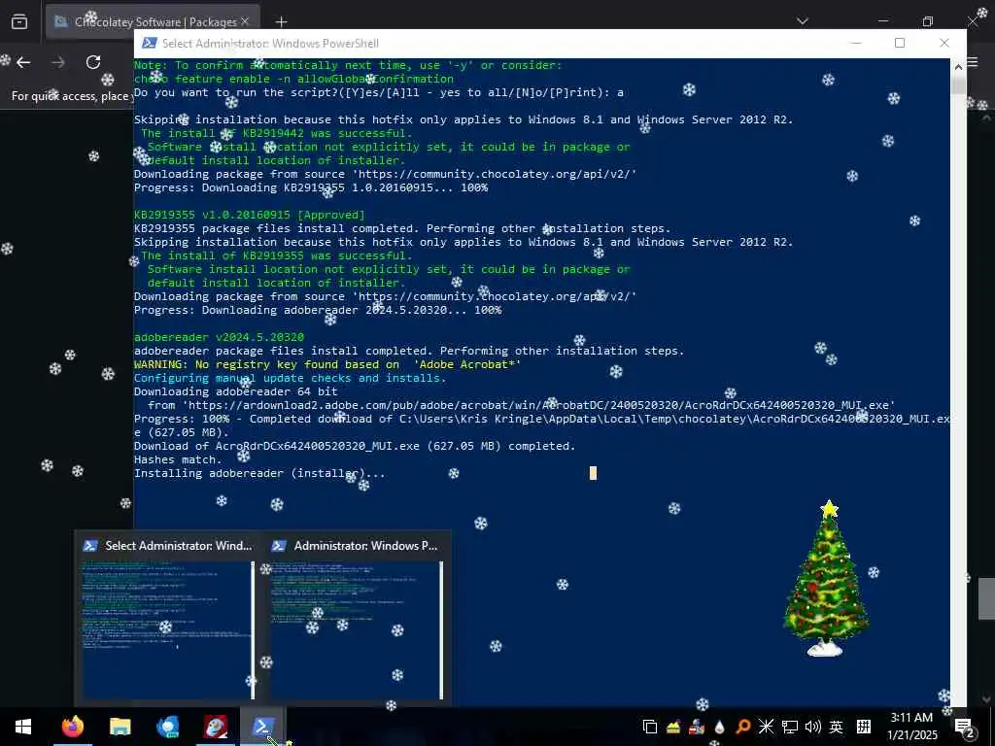Click 'Download of AcroRdrDCx642400520320_MUI.exe' completed line
995x746 pixels.
(x=354, y=446)
